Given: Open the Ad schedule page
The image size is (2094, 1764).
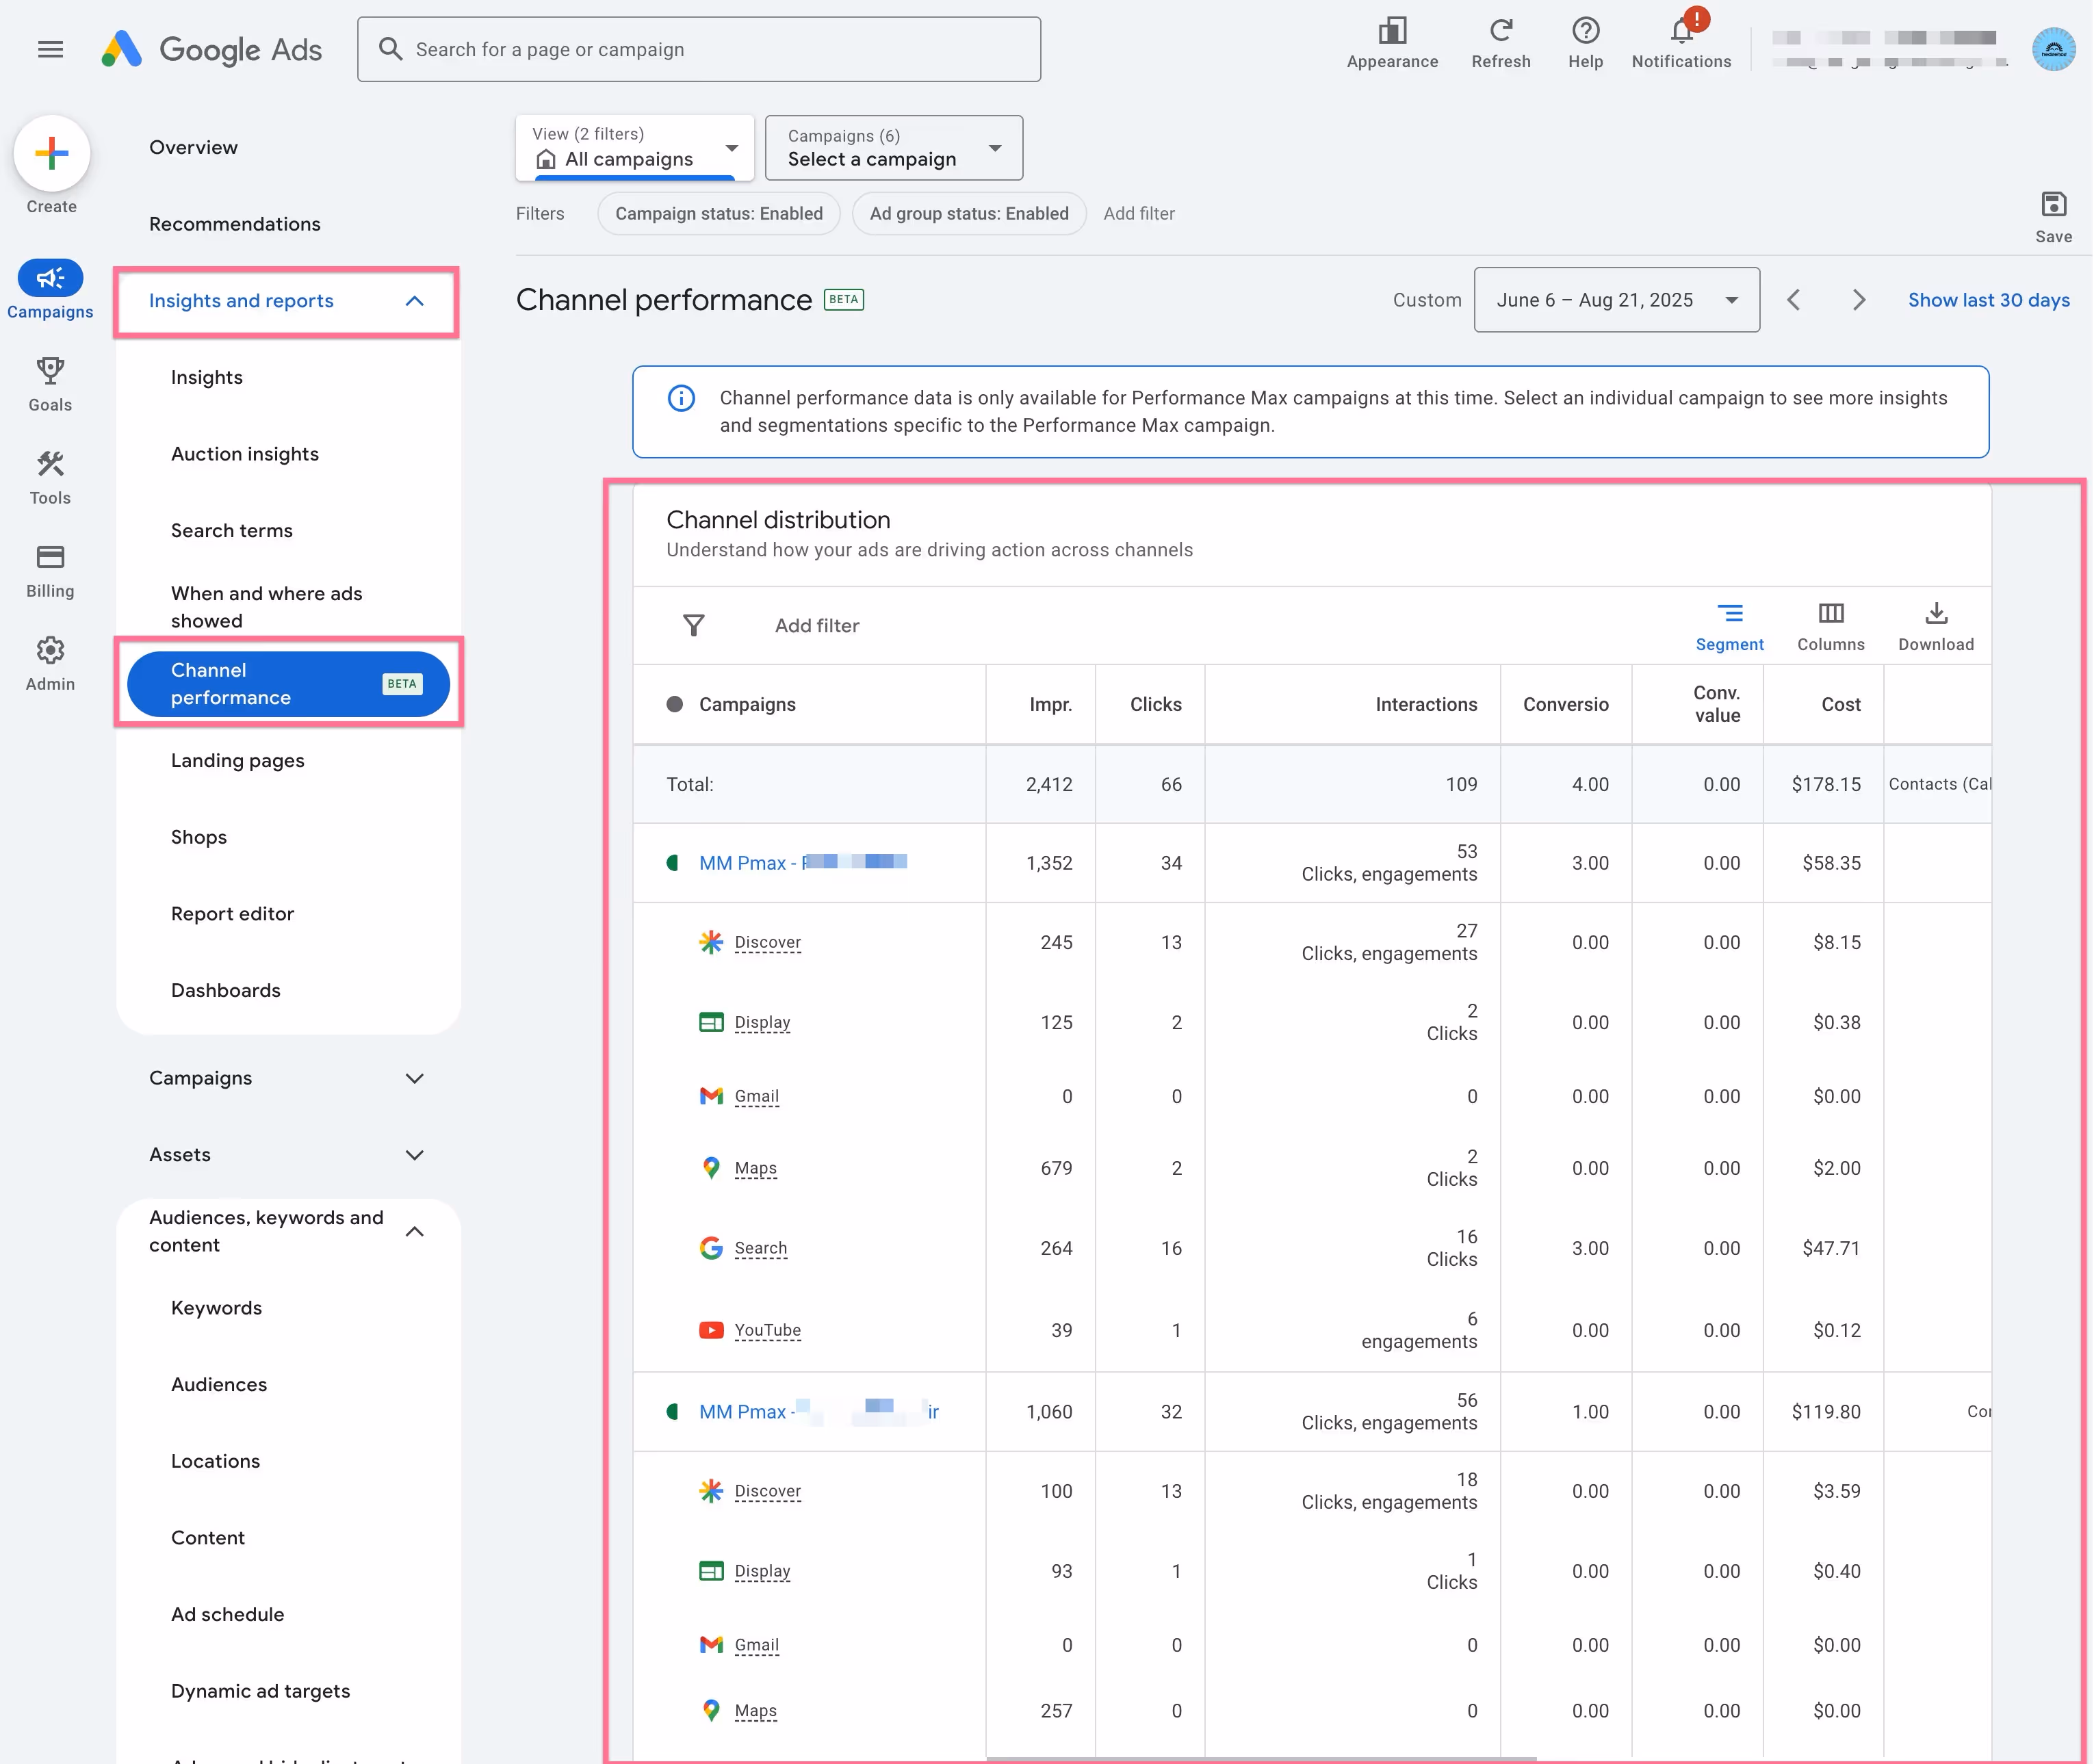Looking at the screenshot, I should click(227, 1615).
